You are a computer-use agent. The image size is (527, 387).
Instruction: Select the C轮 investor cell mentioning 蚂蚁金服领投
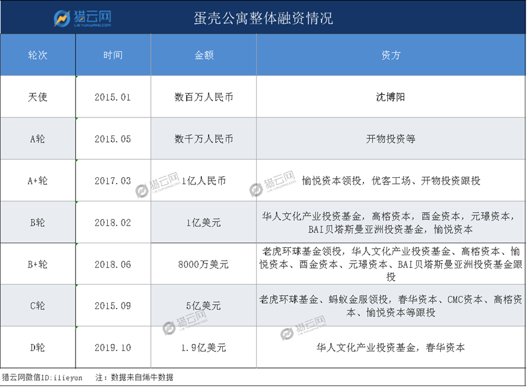click(x=391, y=306)
